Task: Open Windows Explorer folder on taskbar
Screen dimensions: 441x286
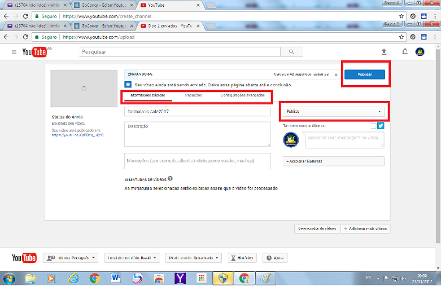Action: point(30,279)
